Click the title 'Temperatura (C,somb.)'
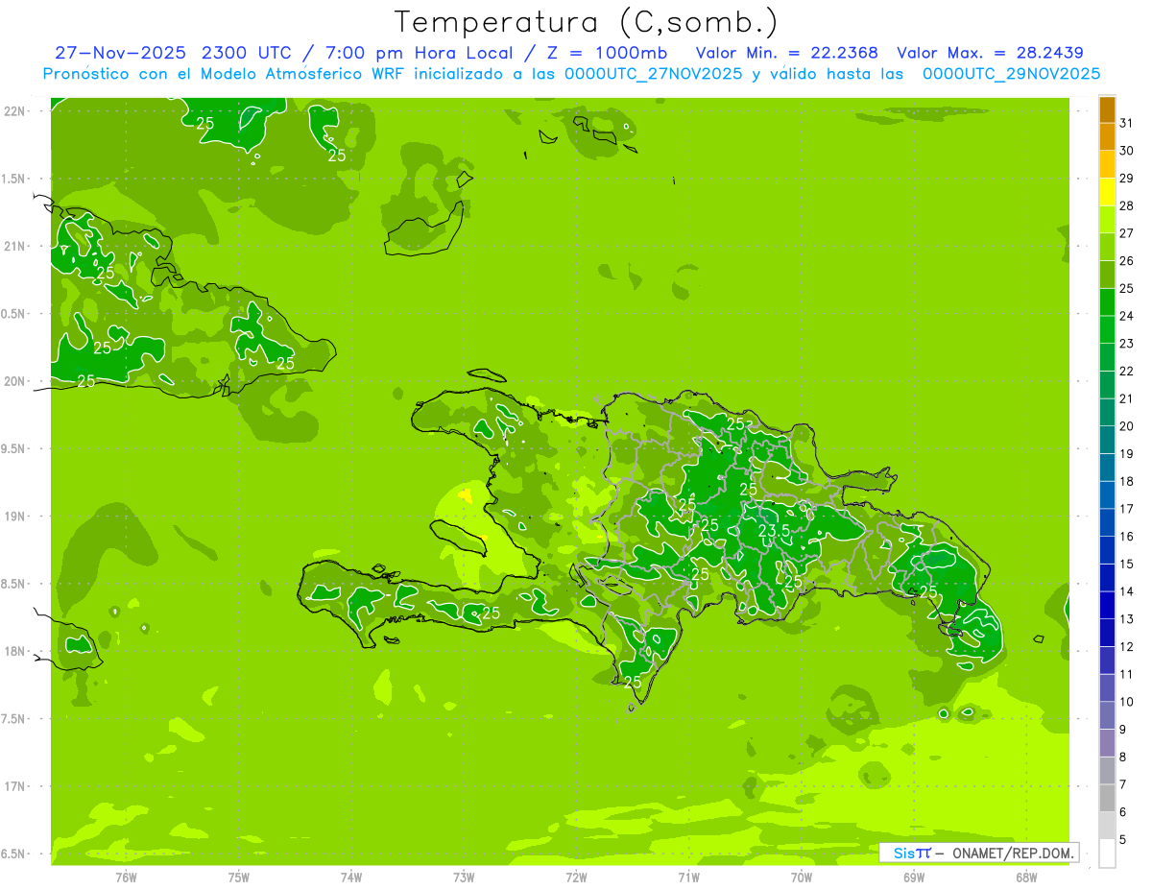 587,21
